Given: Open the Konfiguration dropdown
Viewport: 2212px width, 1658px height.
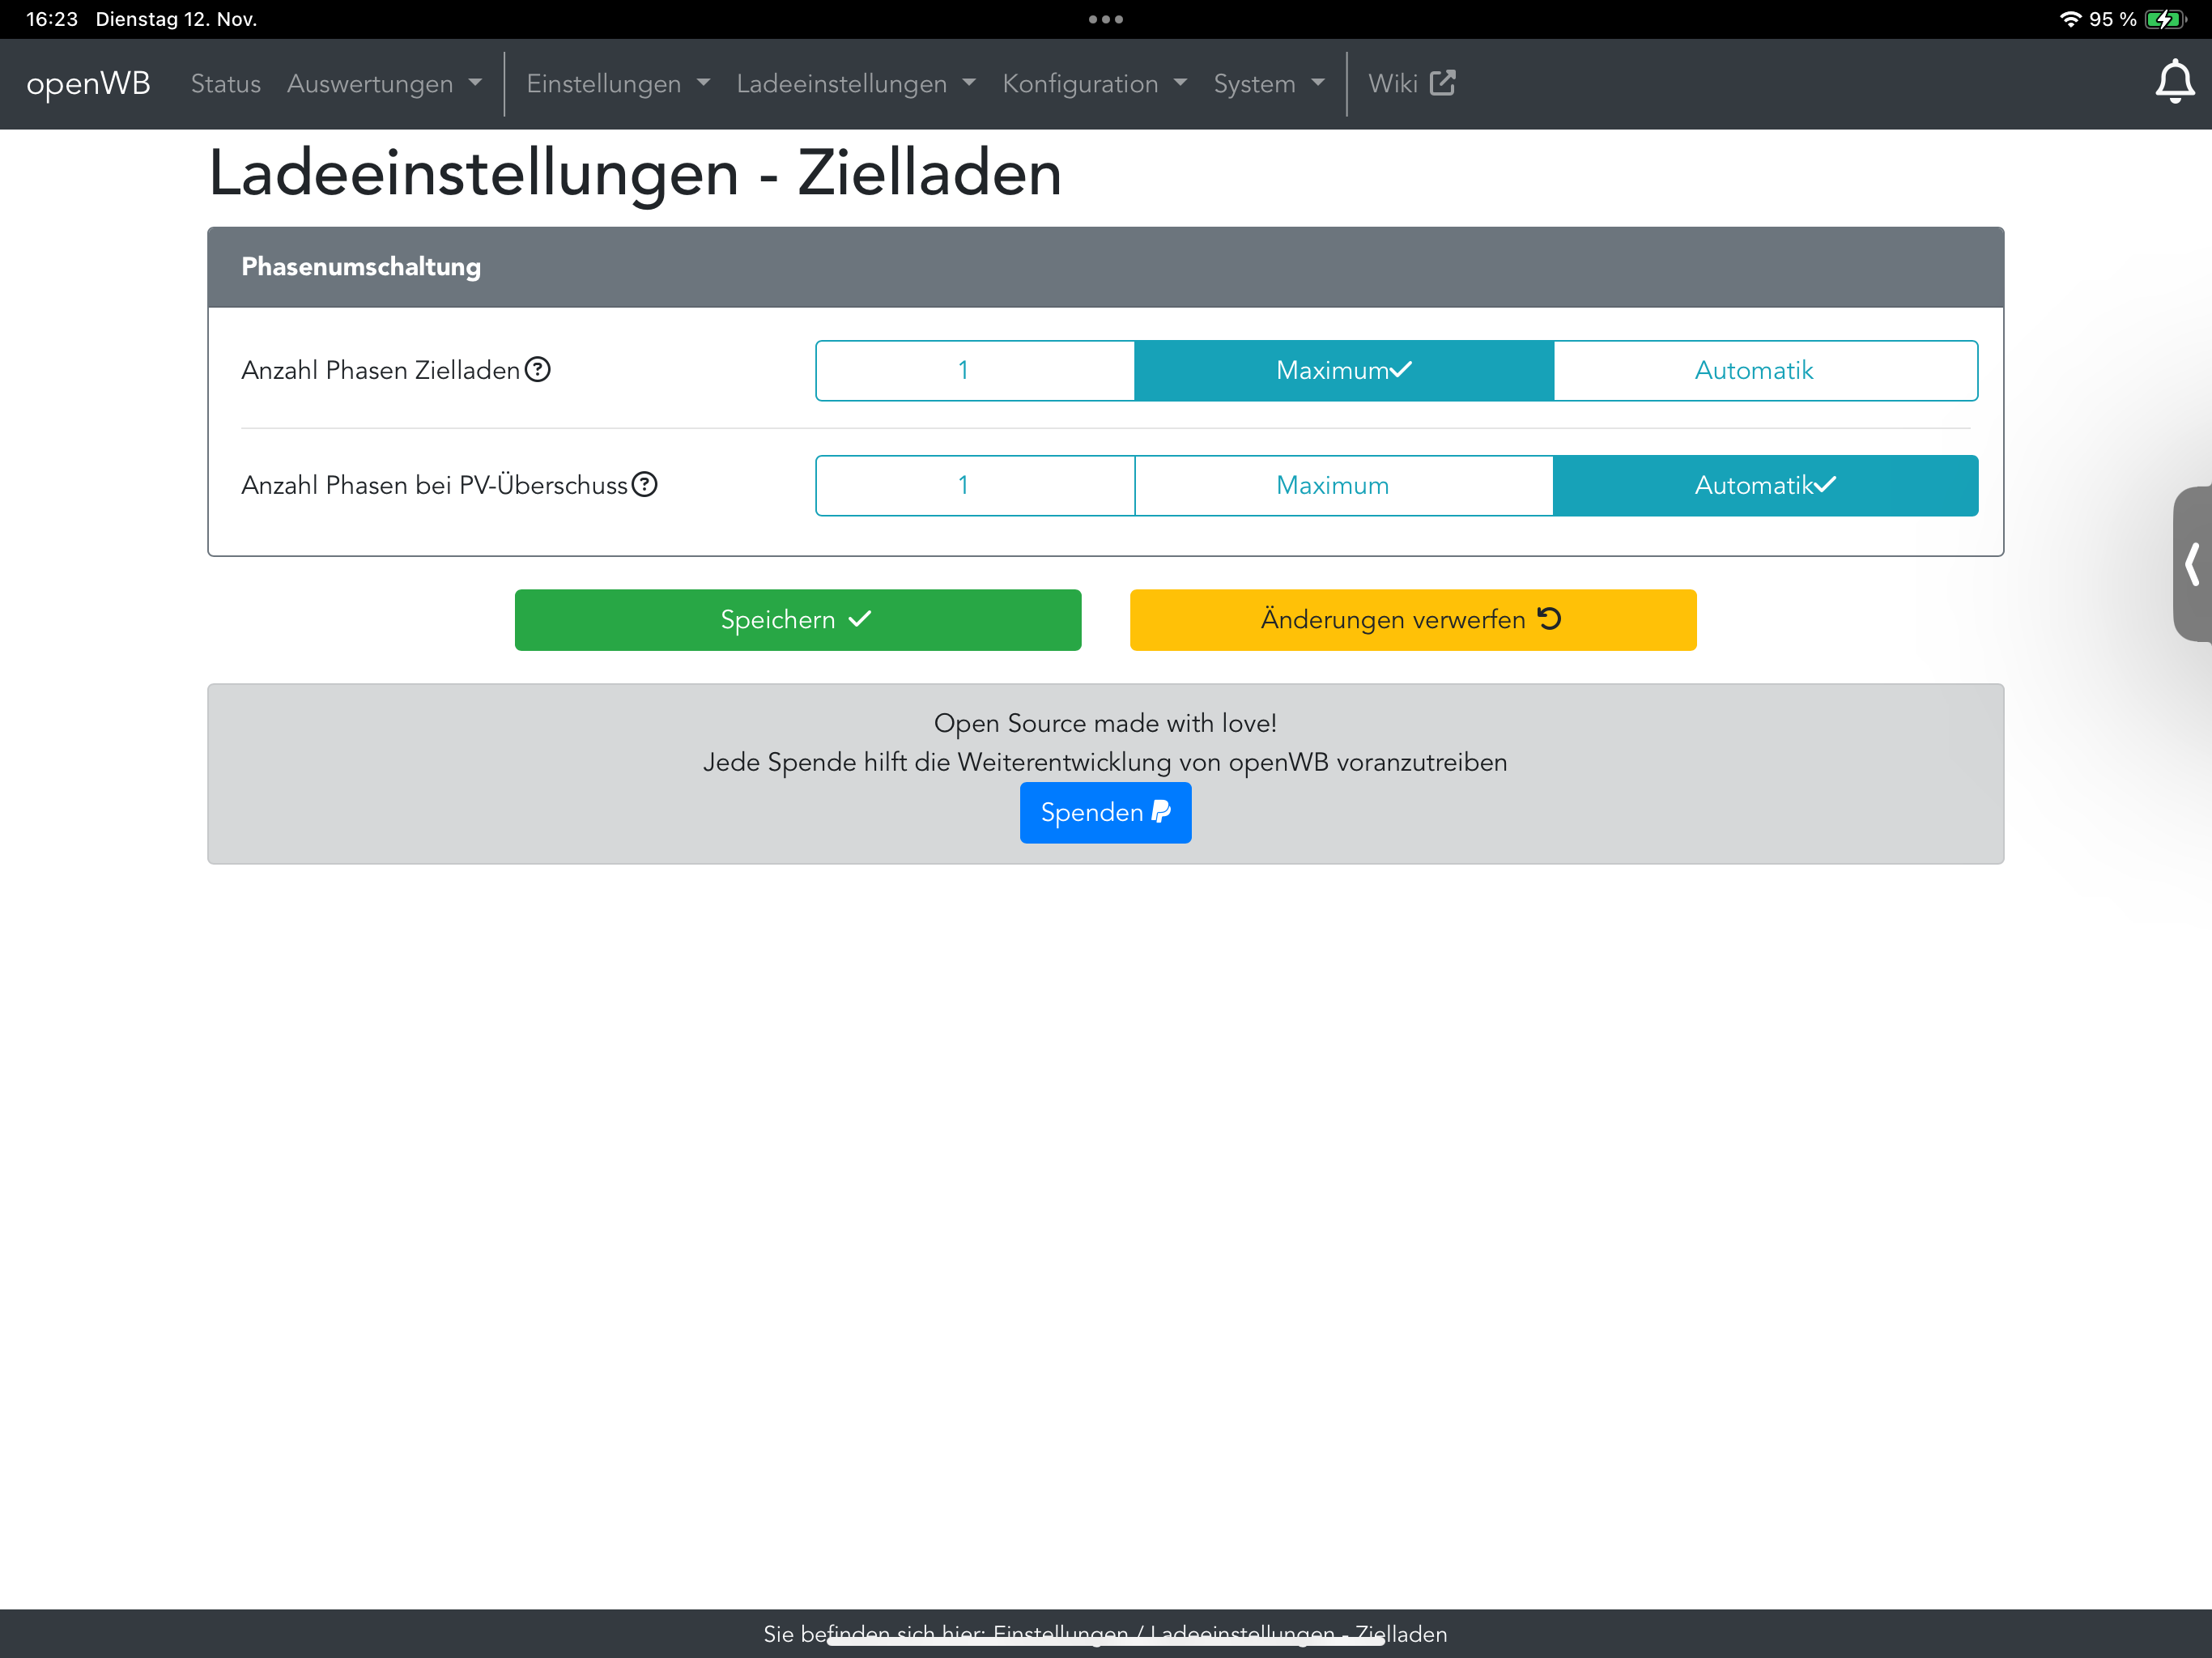Looking at the screenshot, I should click(x=1094, y=84).
